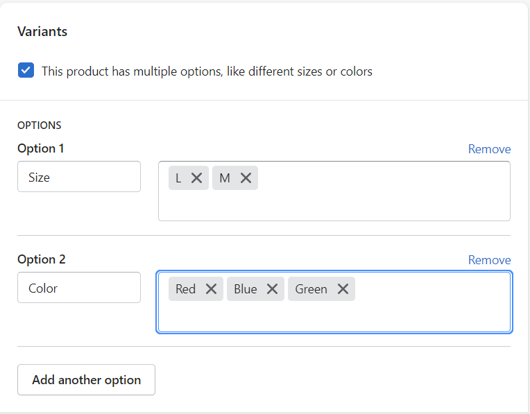Screen dimensions: 530x414
Task: Remove Option 2 via its Remove link
Action: (x=489, y=260)
